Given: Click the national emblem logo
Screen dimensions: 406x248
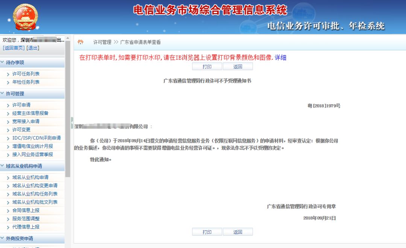Looking at the screenshot, I should 26,17.
